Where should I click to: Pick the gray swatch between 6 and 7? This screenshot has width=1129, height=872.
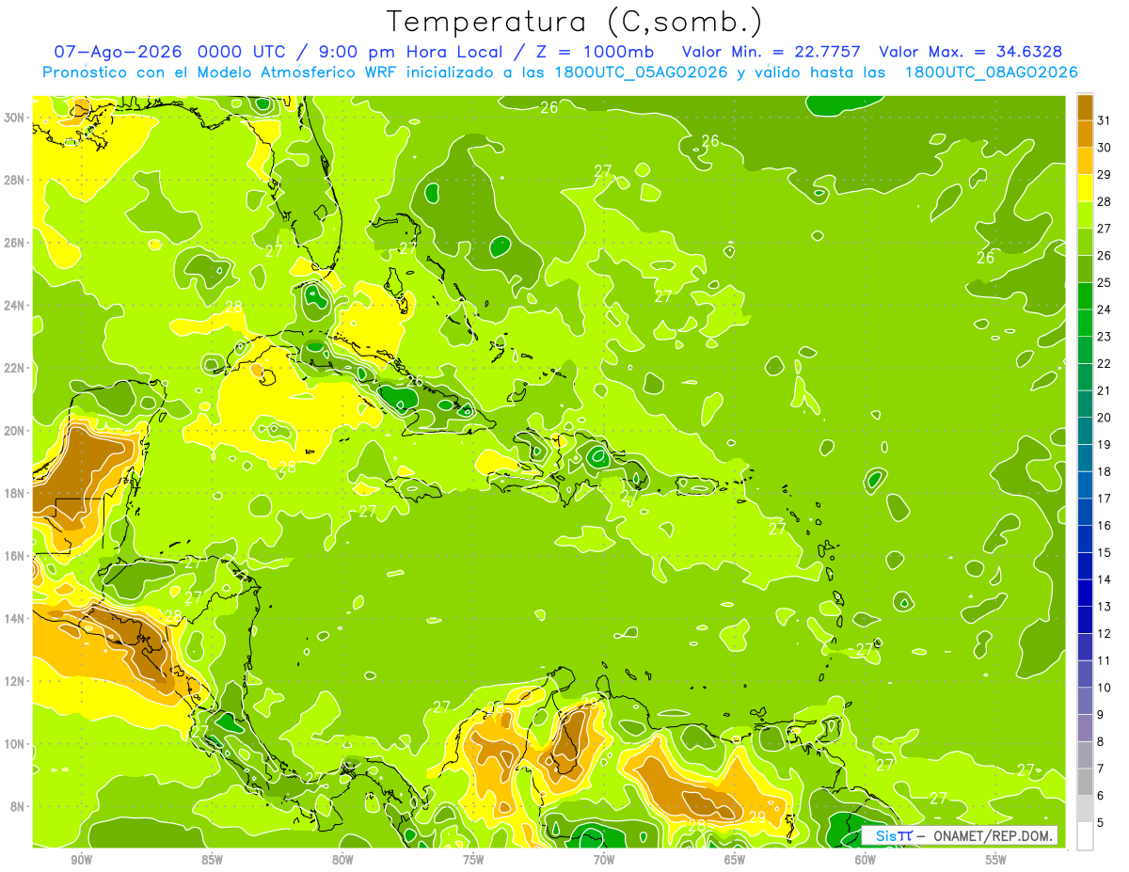[1085, 782]
